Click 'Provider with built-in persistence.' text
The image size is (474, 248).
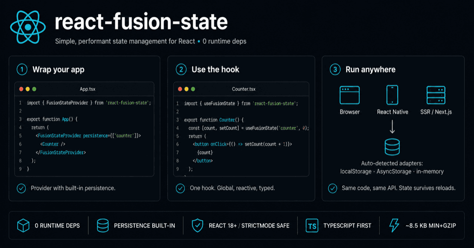[73, 188]
